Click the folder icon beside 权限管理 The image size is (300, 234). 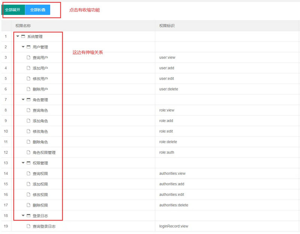click(x=28, y=163)
